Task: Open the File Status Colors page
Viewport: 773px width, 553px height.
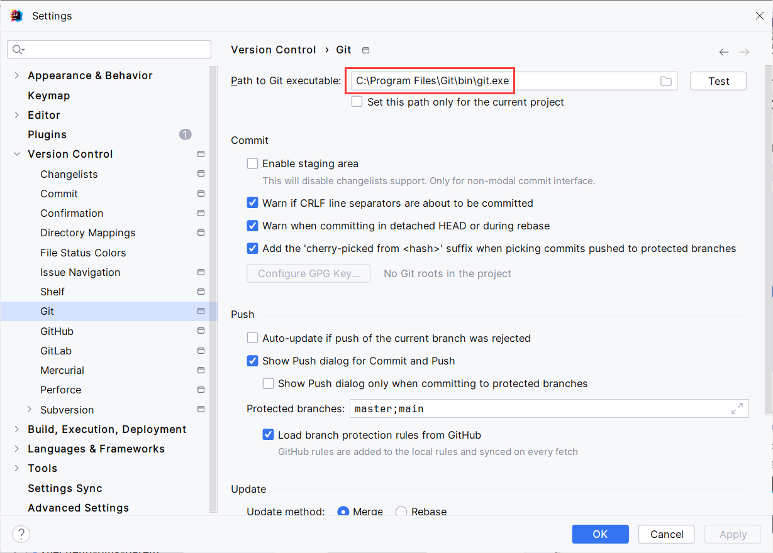Action: coord(83,253)
